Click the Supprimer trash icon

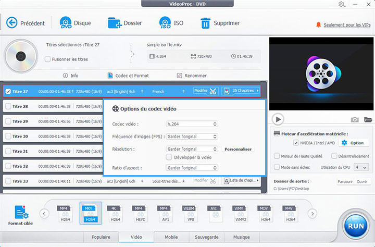[x=205, y=23]
